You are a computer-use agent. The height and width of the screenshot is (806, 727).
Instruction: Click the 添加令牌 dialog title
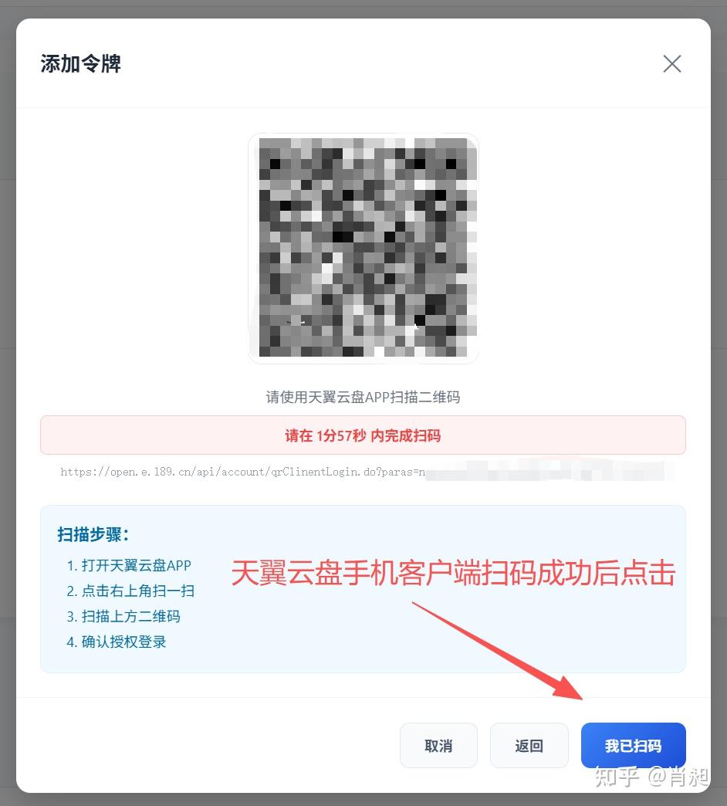(x=81, y=64)
